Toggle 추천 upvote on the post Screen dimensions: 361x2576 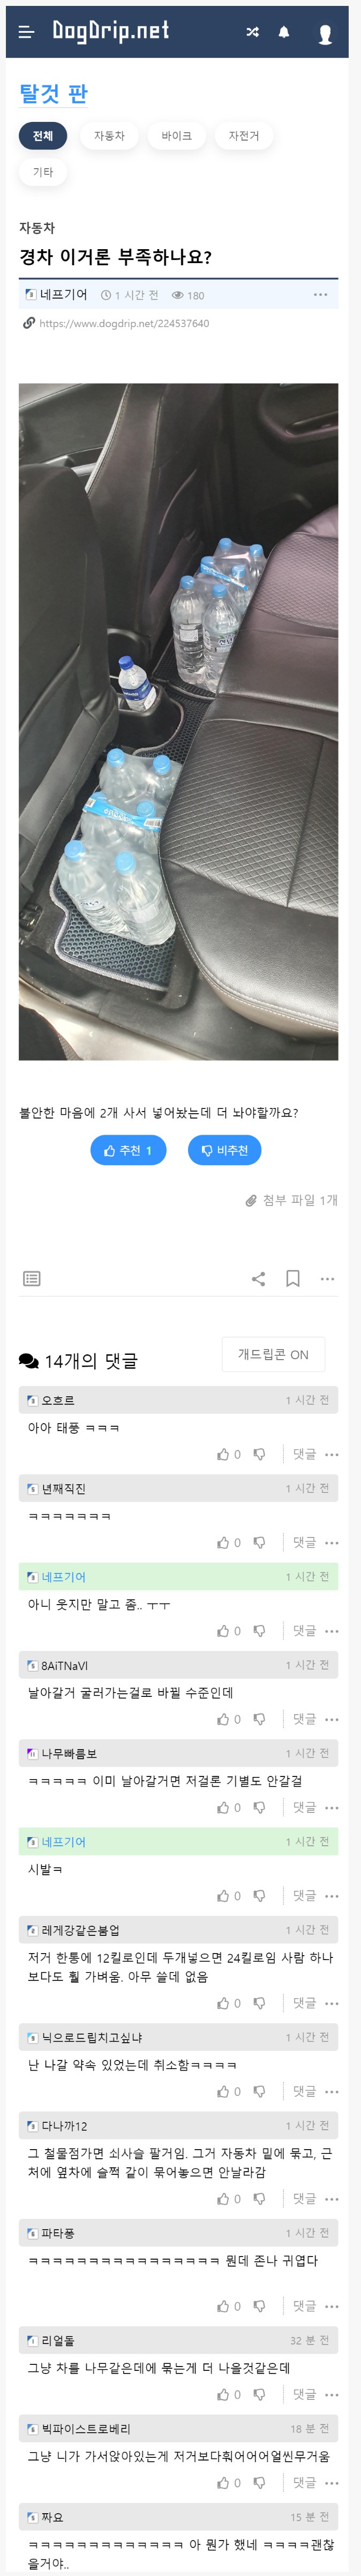[127, 1150]
